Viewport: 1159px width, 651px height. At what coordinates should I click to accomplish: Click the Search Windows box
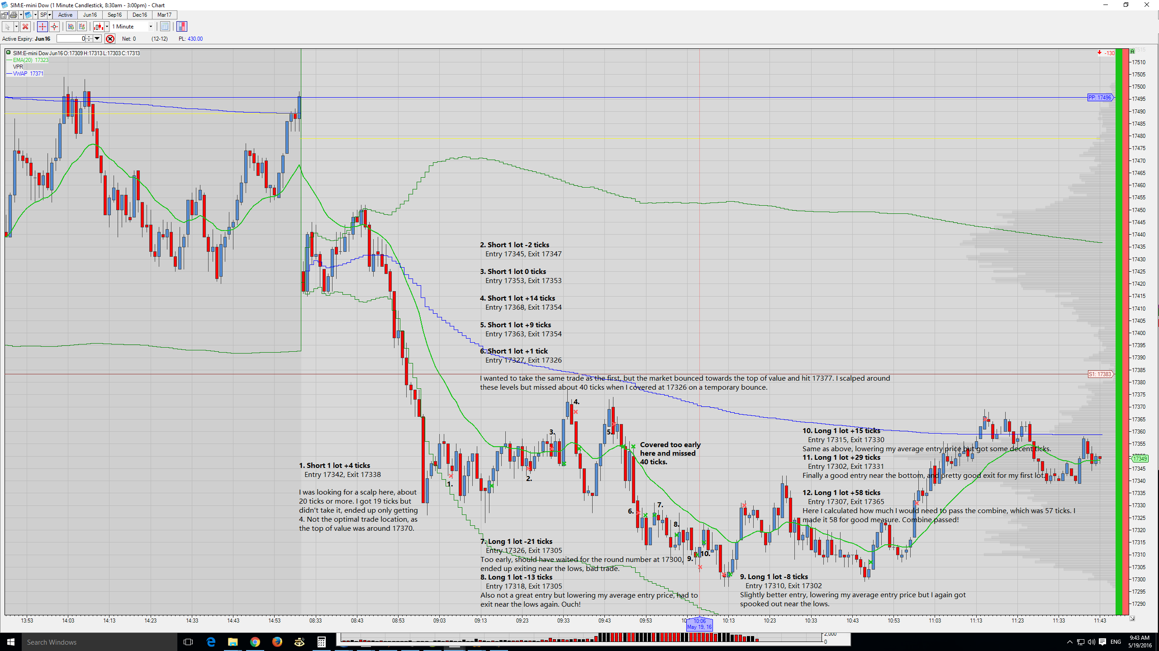(x=100, y=642)
